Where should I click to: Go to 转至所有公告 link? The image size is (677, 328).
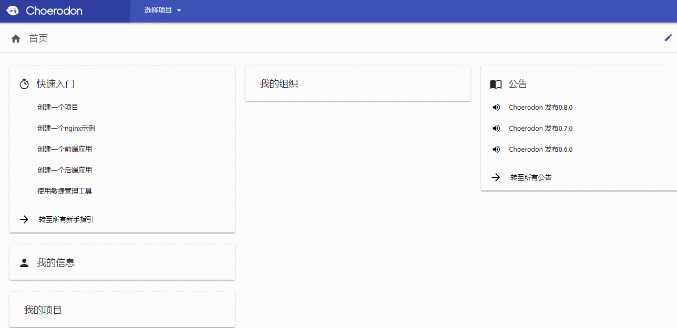(531, 177)
